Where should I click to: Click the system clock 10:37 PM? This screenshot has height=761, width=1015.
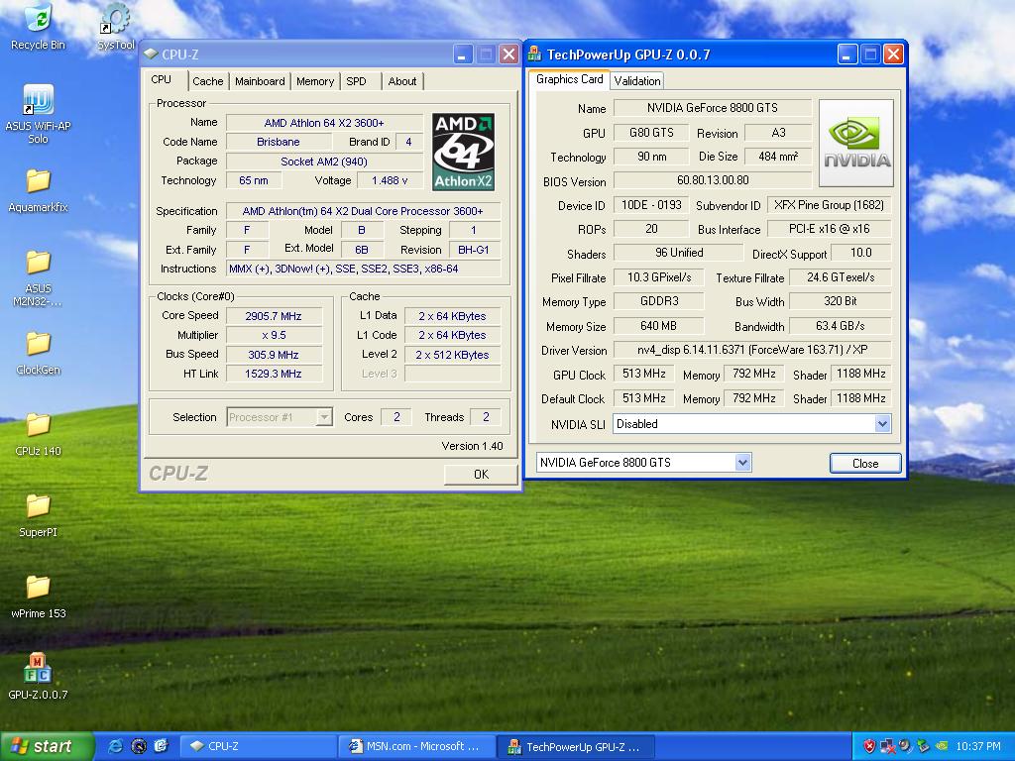pyautogui.click(x=978, y=746)
